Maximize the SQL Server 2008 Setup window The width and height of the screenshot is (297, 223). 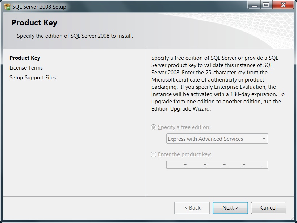coord(266,5)
